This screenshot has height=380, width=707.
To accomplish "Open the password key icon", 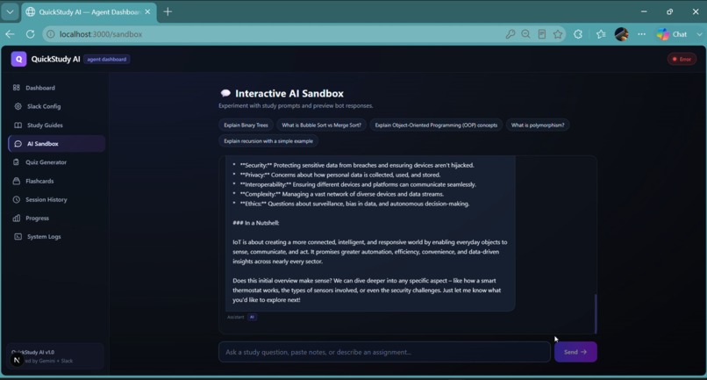I will tap(510, 34).
